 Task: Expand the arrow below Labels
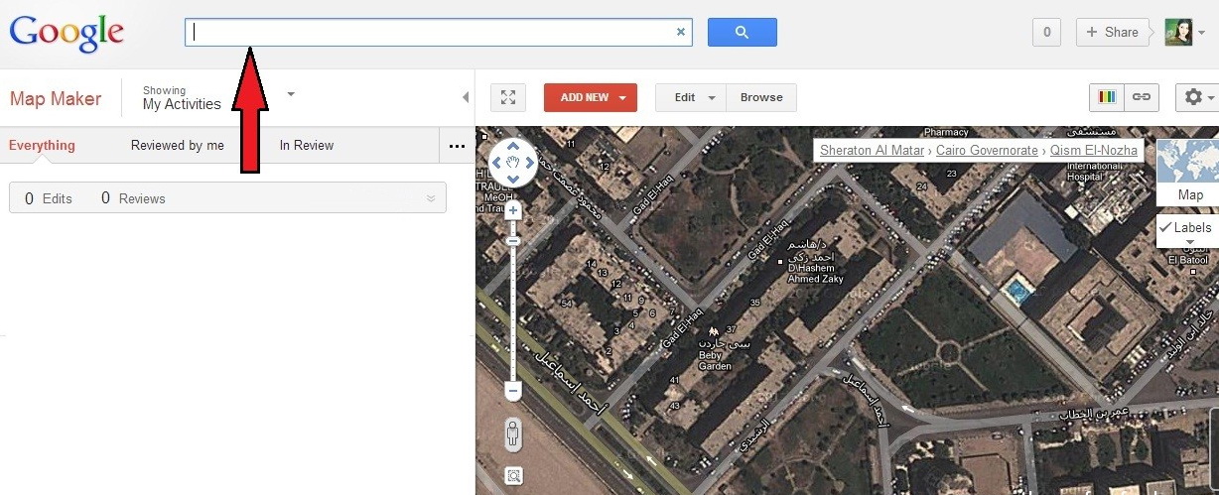(x=1189, y=242)
